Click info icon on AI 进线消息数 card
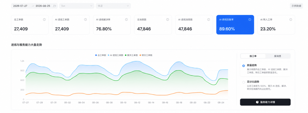 pos(208,20)
